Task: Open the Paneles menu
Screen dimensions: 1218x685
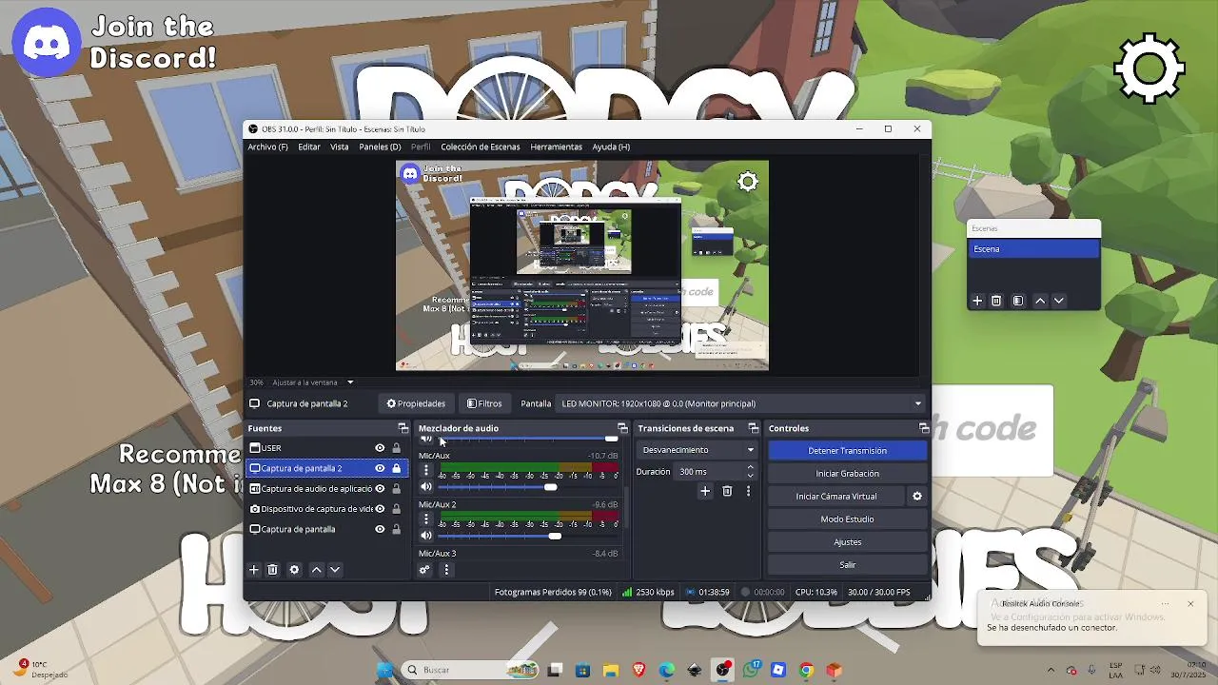Action: pyautogui.click(x=380, y=147)
